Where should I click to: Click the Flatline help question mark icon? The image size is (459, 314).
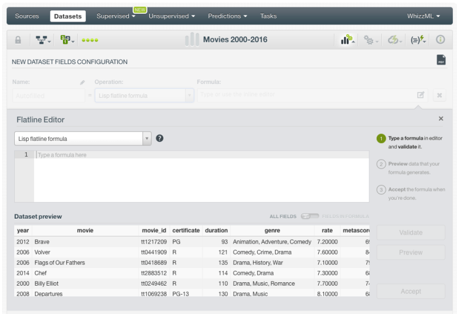[160, 138]
